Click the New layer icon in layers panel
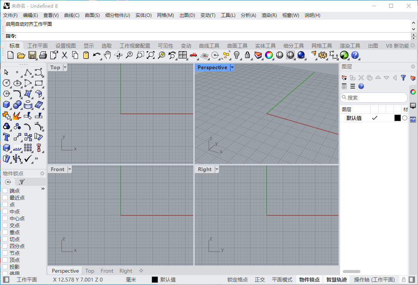Screen dimensions: 418x285 click(344, 78)
